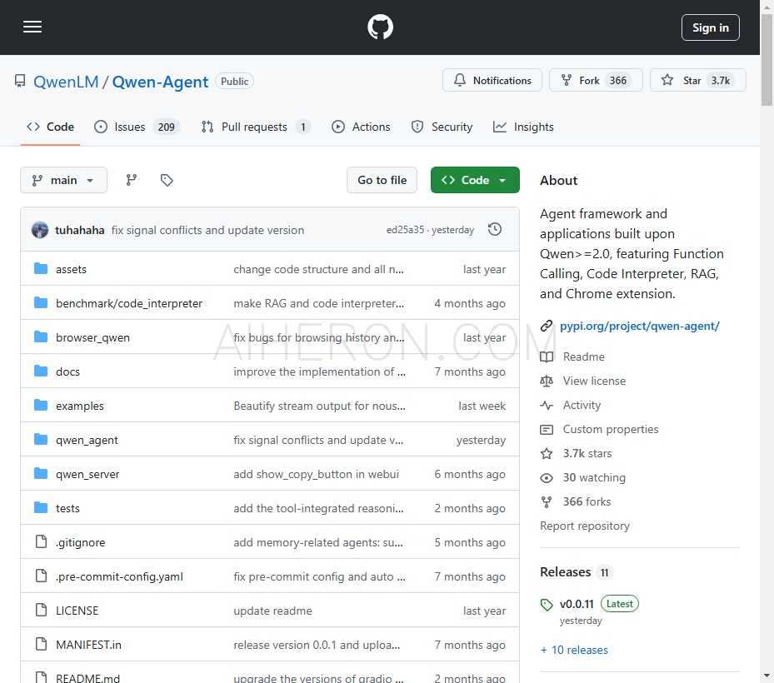View the 30 watching list
The height and width of the screenshot is (683, 774).
(x=594, y=478)
